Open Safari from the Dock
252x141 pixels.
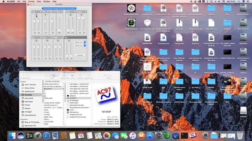click(x=46, y=136)
